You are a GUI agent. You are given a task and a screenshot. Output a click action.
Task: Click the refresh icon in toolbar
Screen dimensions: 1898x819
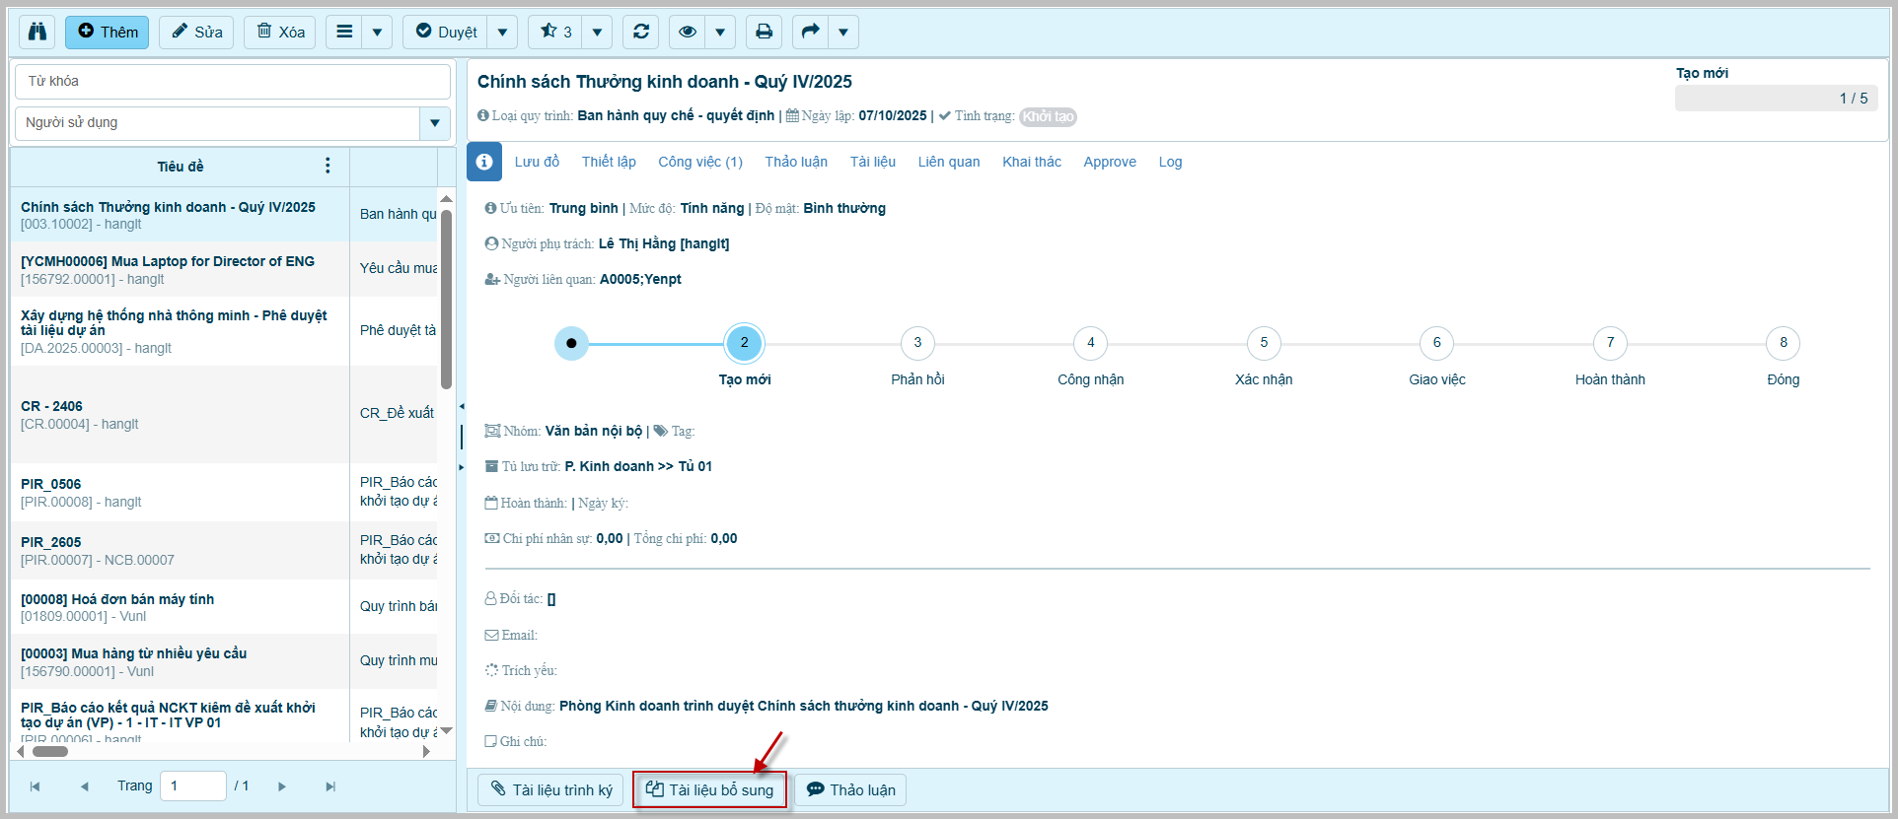coord(641,32)
